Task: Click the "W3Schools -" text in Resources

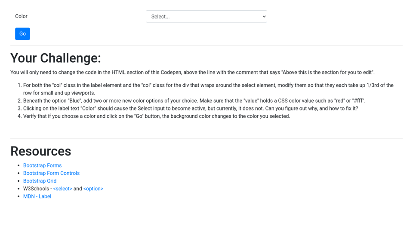Action: (x=37, y=189)
